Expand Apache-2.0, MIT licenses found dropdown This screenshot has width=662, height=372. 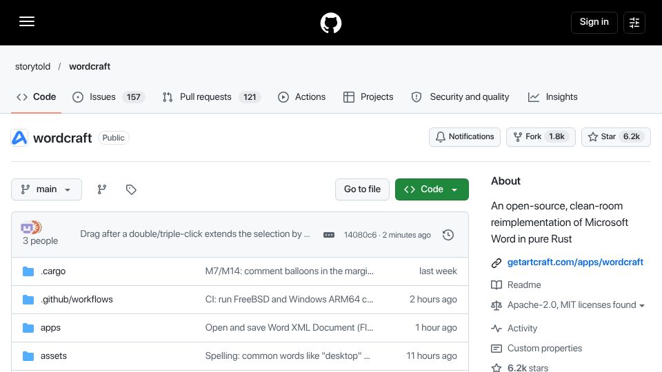(x=576, y=305)
